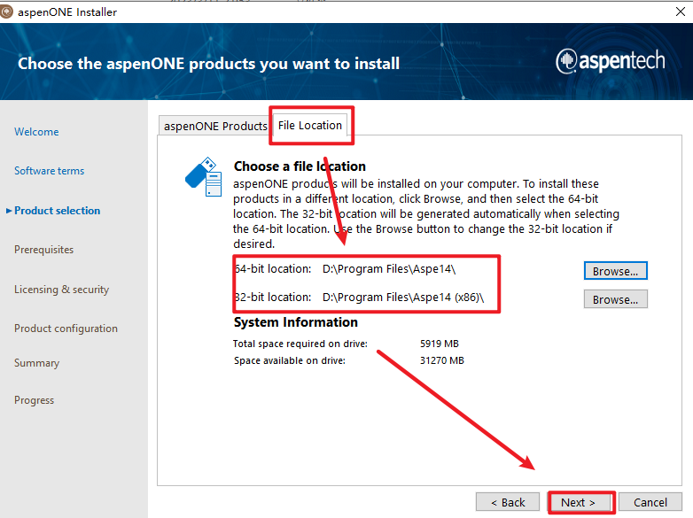Click the file location drive icon
This screenshot has width=693, height=518.
click(203, 177)
